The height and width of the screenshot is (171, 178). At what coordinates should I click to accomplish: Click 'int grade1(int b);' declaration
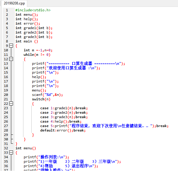point(34,28)
